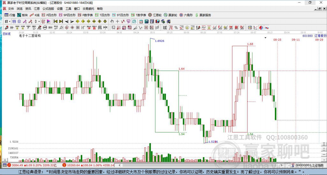
Task: Open the 浏览 menu
Action: click(19, 9)
